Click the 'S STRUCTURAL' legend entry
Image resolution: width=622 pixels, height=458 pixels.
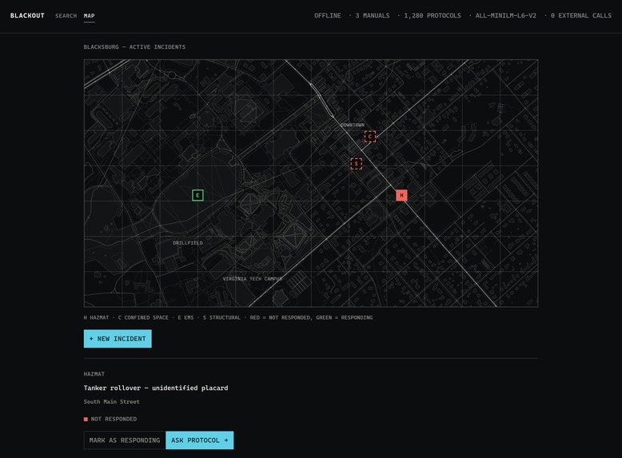coord(221,317)
